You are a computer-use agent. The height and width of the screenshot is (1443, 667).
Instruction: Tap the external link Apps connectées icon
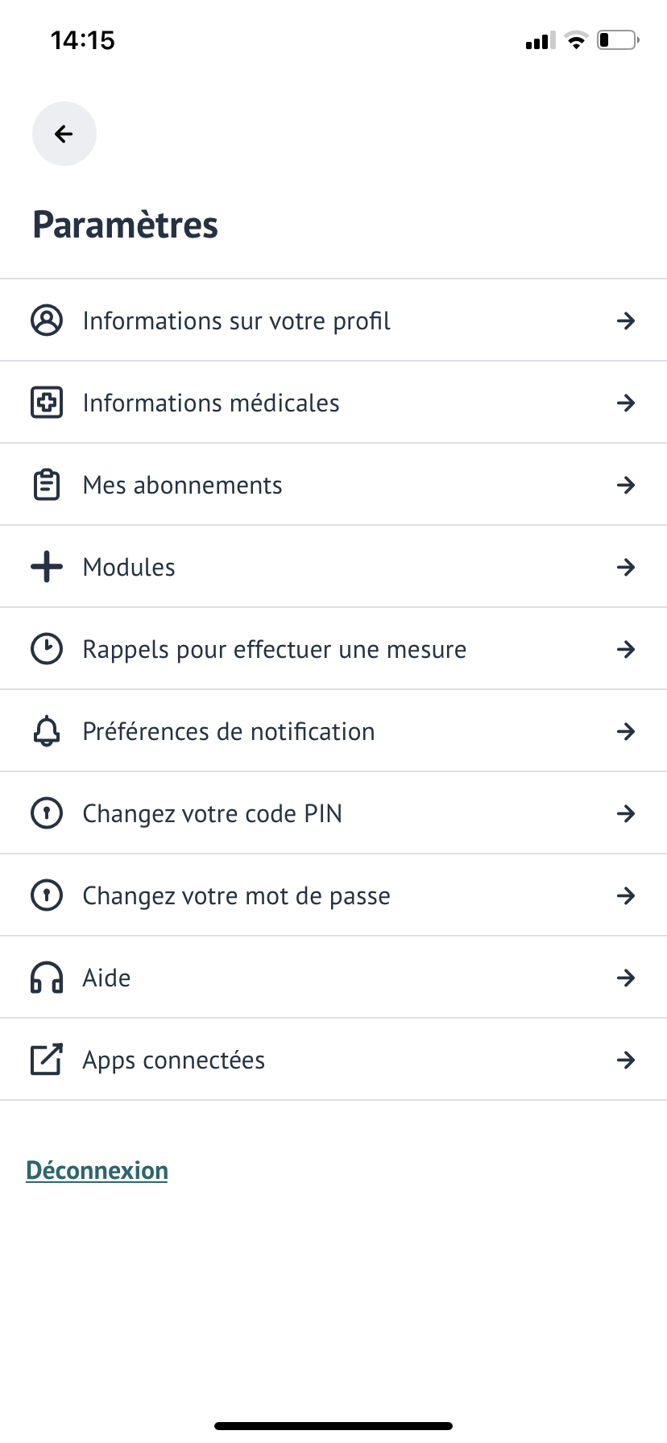coord(47,1060)
